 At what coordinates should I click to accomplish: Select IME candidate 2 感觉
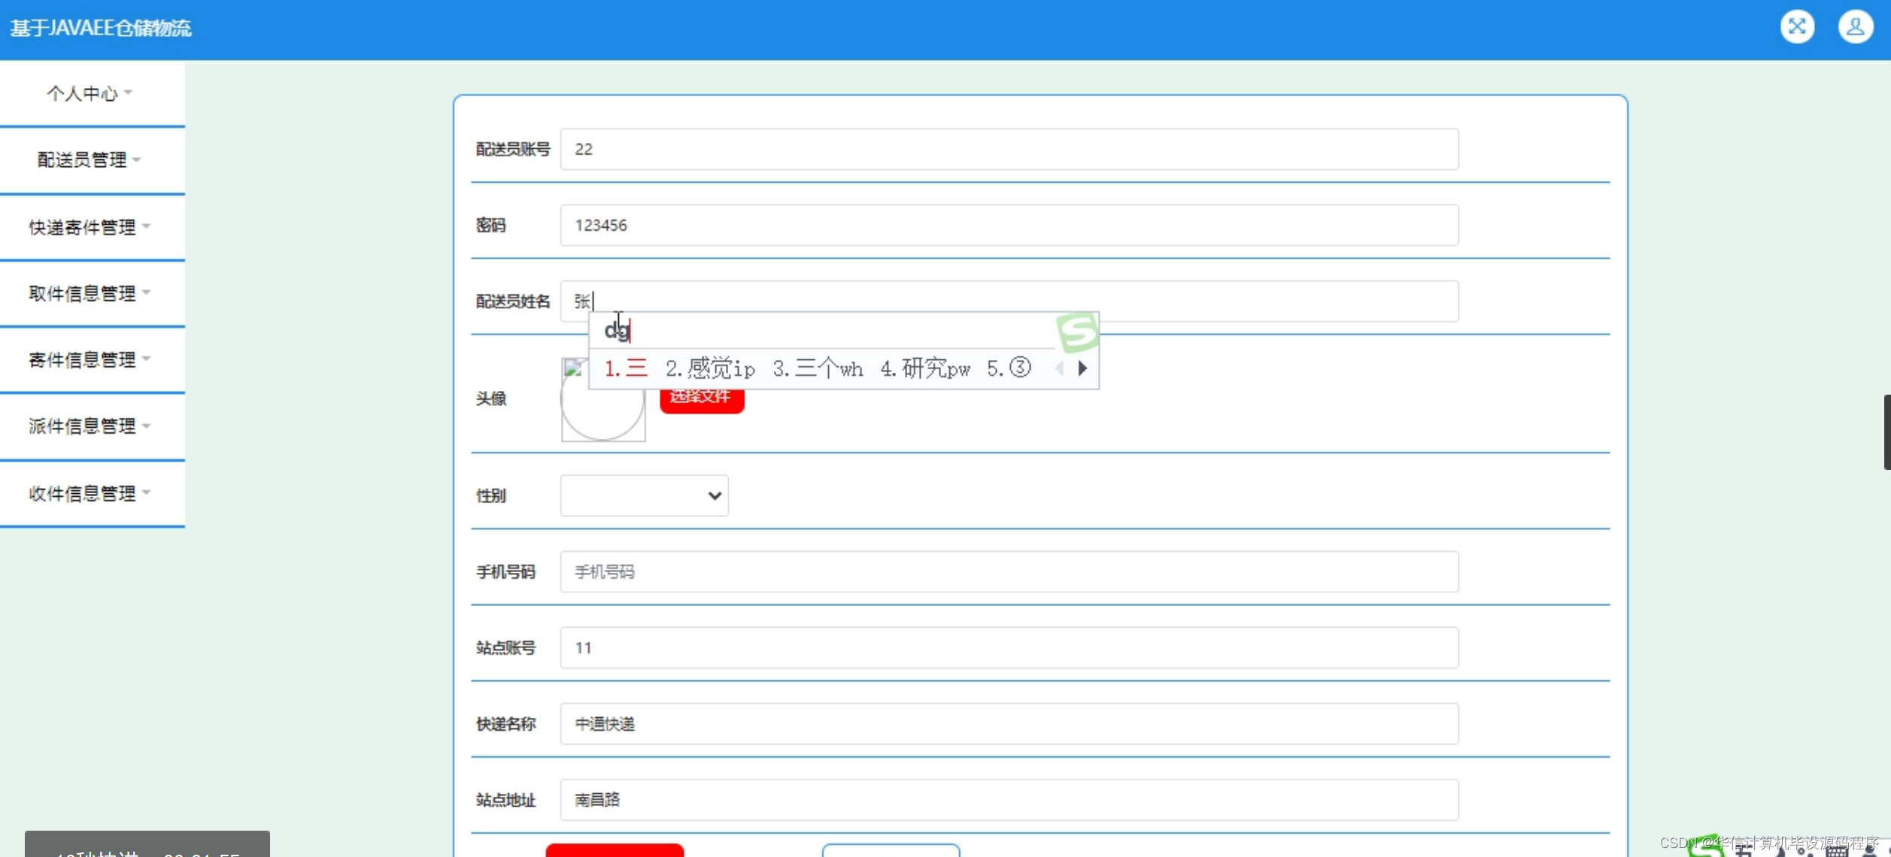click(x=709, y=368)
